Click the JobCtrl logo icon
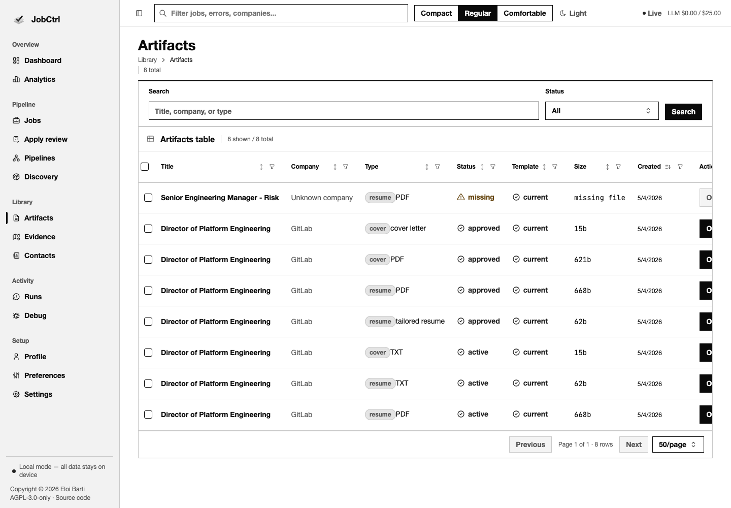 (x=19, y=19)
